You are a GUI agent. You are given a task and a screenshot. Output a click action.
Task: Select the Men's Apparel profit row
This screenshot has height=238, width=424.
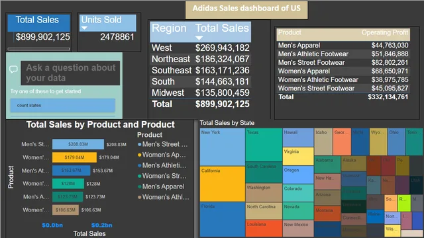click(x=343, y=46)
